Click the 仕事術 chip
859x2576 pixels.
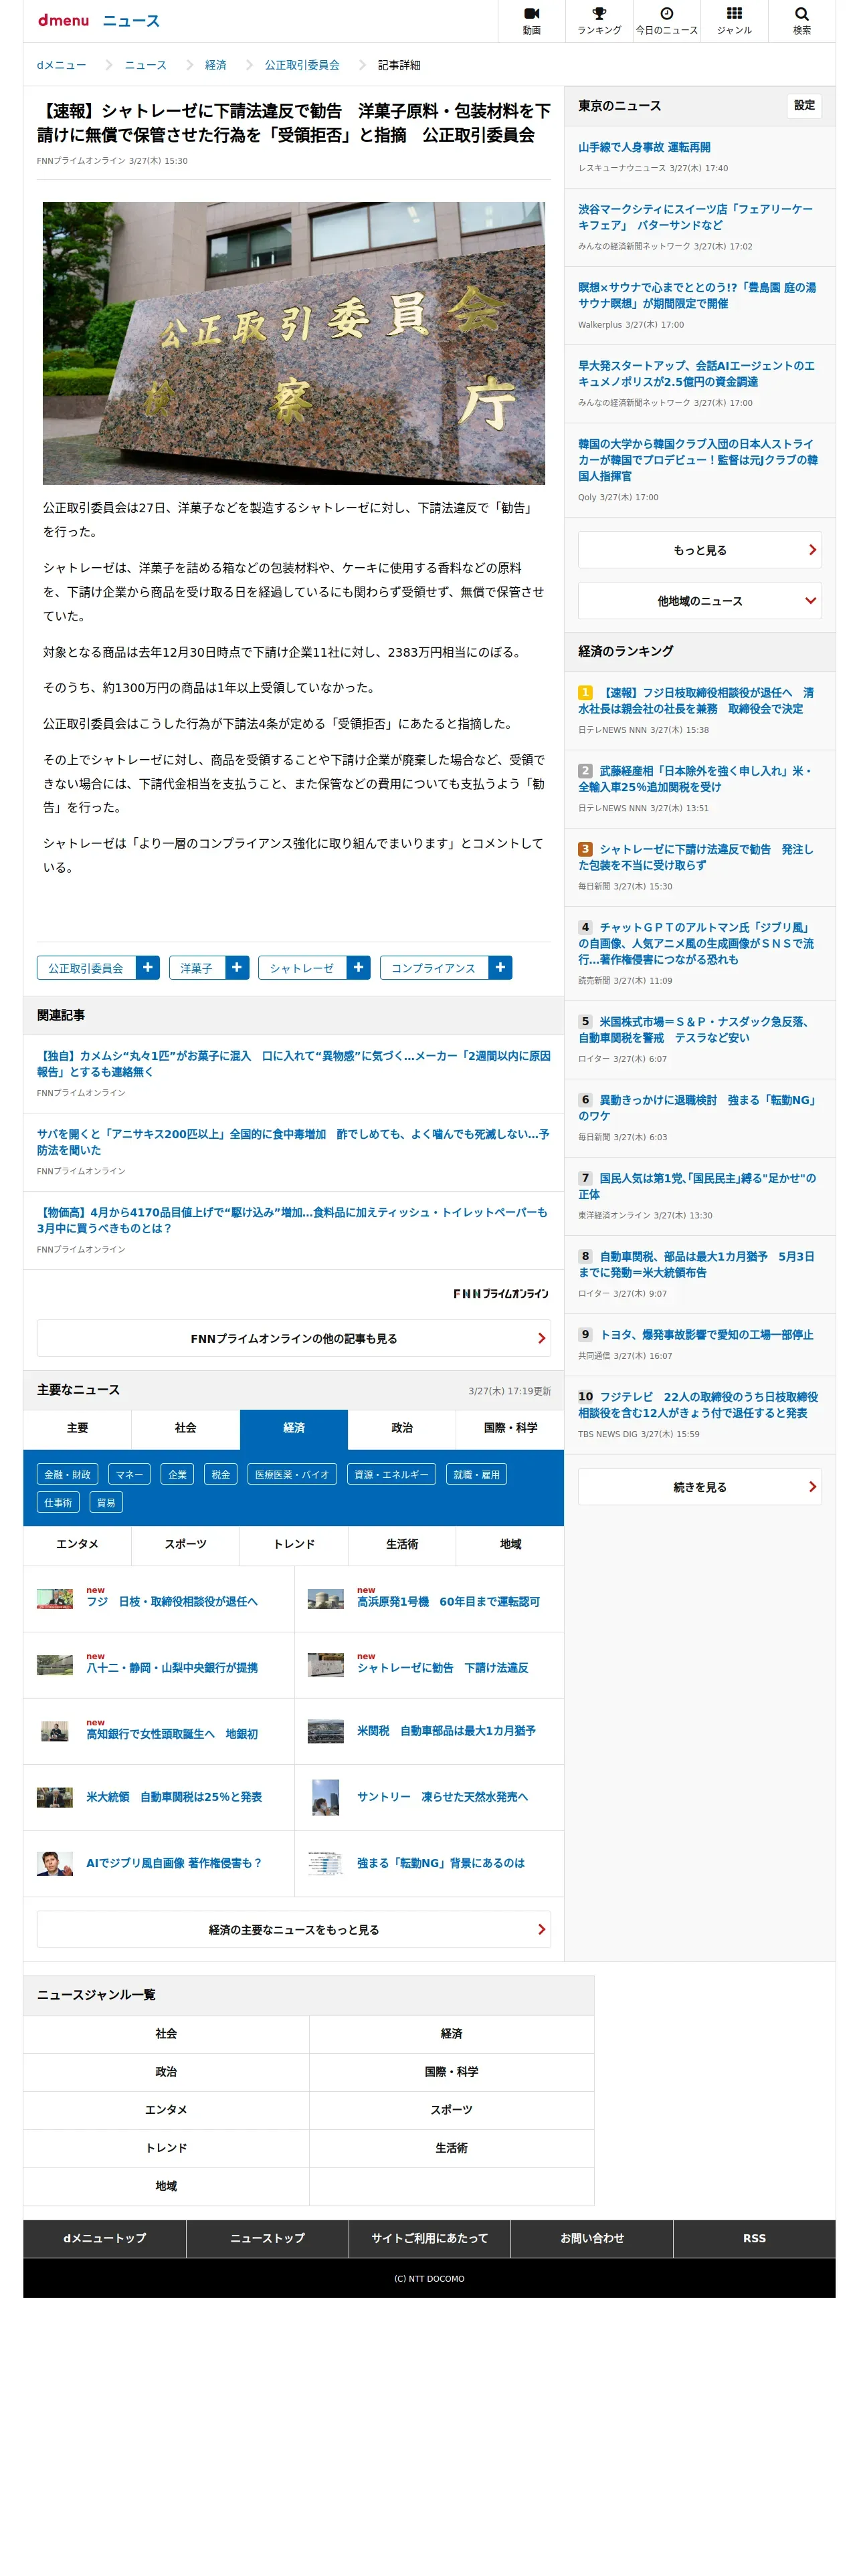click(x=58, y=1502)
